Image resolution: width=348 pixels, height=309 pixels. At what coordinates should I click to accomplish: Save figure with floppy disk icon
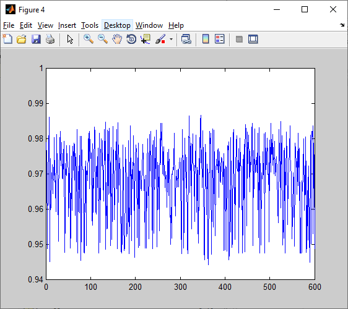[36, 39]
